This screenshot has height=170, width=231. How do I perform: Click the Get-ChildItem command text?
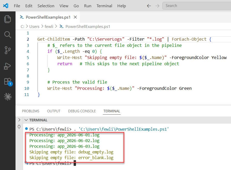[x=54, y=39]
